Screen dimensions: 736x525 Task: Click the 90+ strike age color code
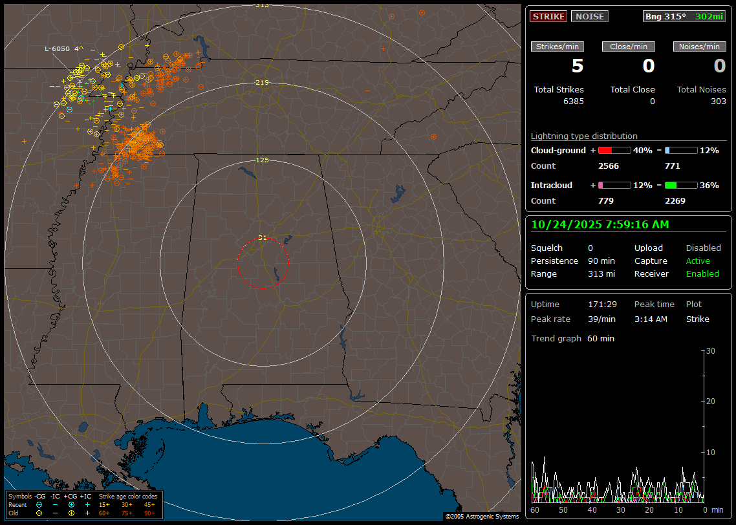click(149, 513)
